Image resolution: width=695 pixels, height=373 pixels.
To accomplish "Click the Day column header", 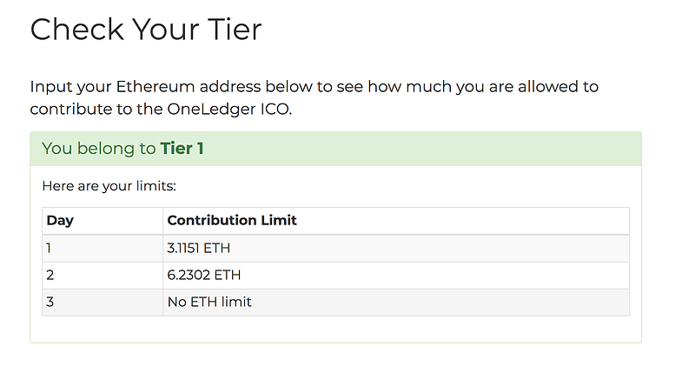I will (x=103, y=221).
